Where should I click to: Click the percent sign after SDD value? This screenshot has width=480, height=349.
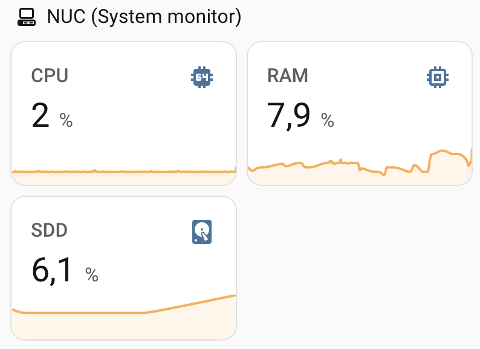[x=92, y=275]
